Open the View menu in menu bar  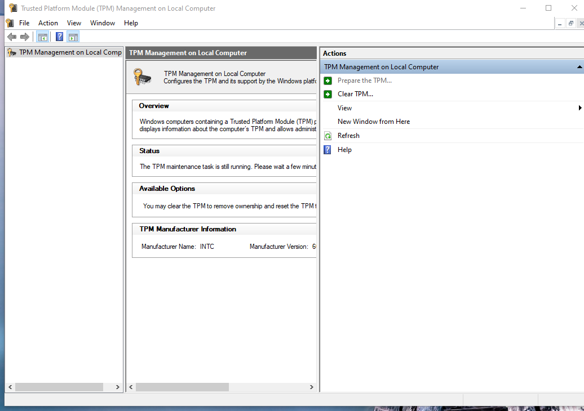pyautogui.click(x=74, y=23)
